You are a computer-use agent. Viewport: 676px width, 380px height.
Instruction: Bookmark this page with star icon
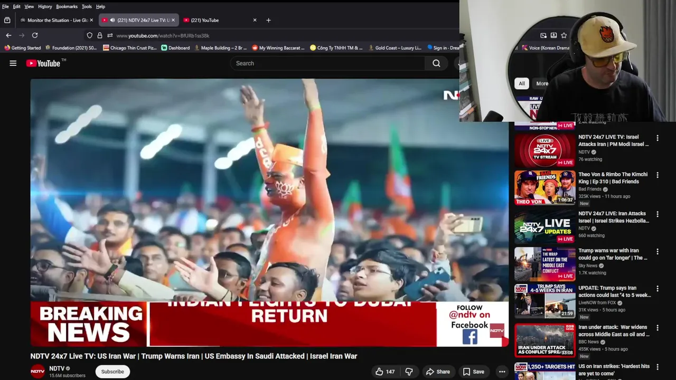tap(564, 35)
